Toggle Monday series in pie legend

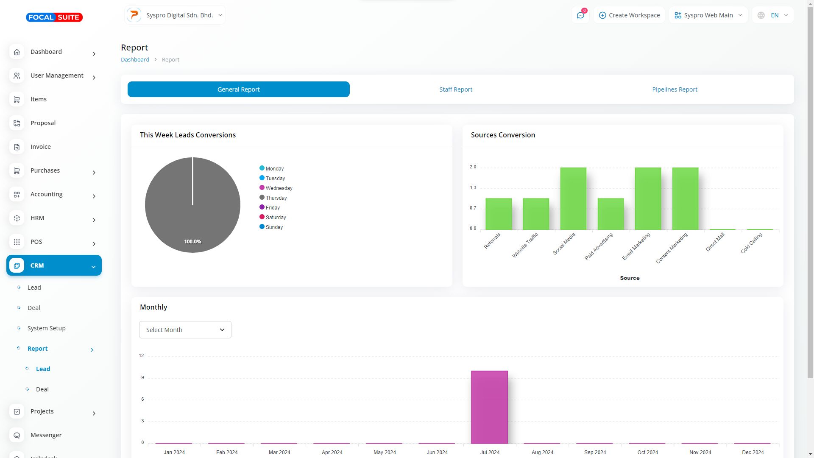pyautogui.click(x=274, y=169)
